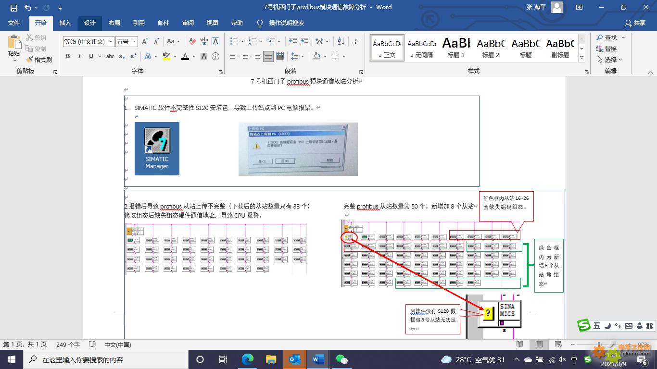Insert enclosed character 字 icon
The height and width of the screenshot is (369, 657).
[x=215, y=56]
